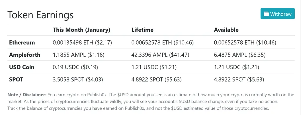303x115 pixels.
Task: Click Ethereum's lifetime earnings cell ($10.46)
Action: tap(163, 43)
